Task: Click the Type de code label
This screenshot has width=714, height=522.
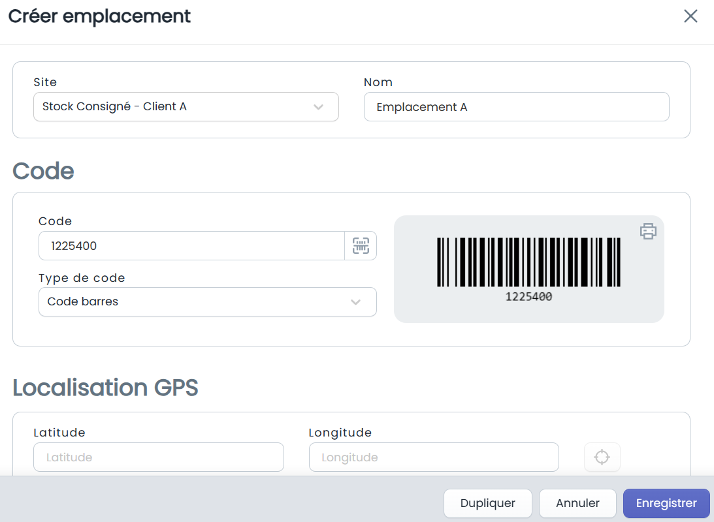Action: [82, 278]
